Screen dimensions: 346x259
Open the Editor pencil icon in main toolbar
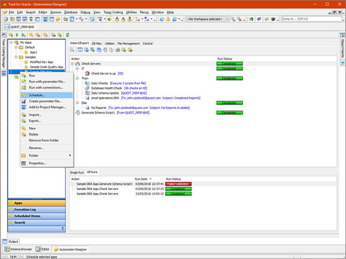point(6,19)
